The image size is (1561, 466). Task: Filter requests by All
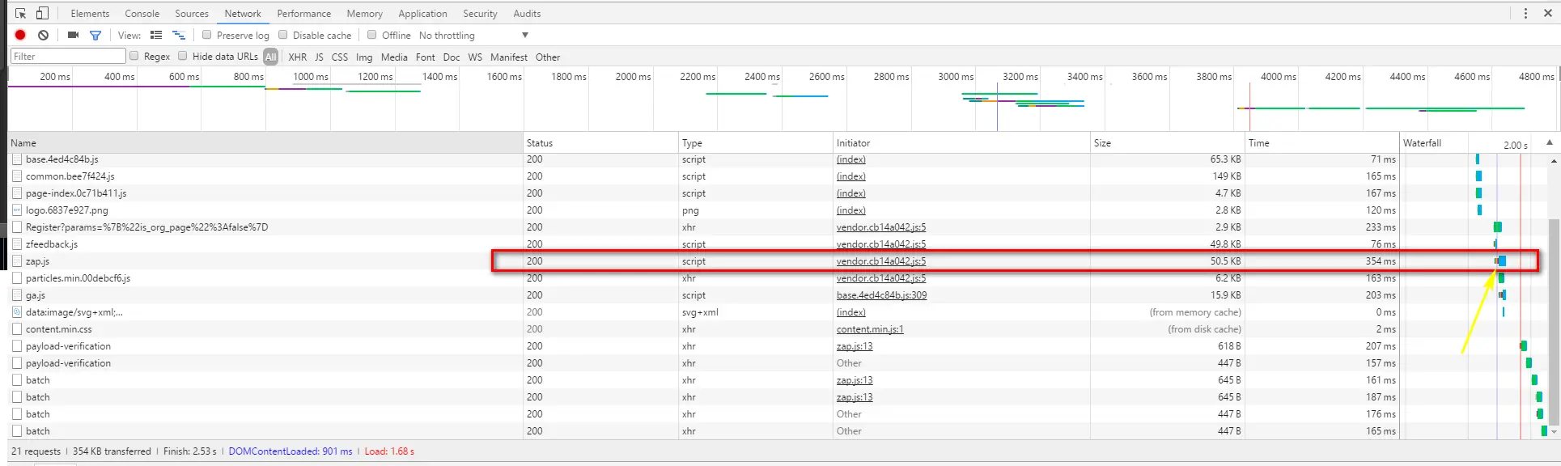(x=271, y=57)
